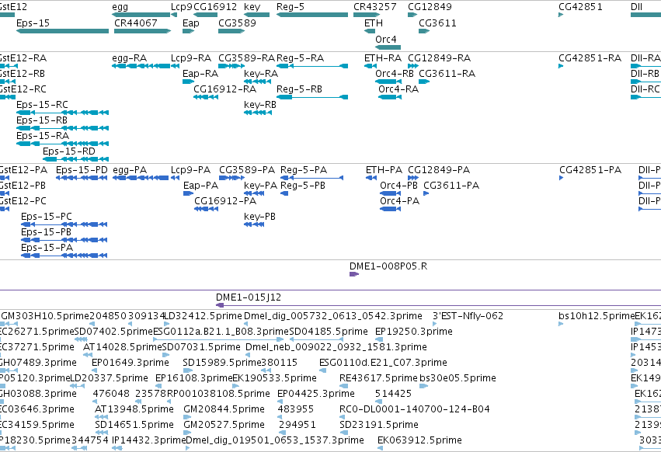
Task: Click EST label 294951
Action: click(x=297, y=425)
